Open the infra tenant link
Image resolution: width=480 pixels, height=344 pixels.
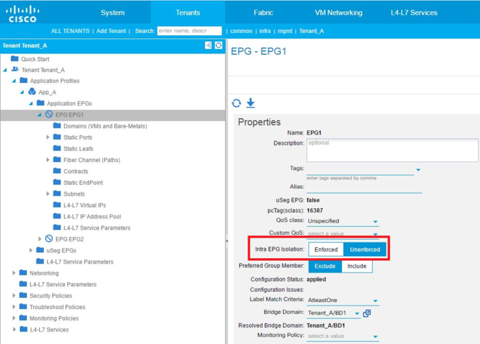265,31
